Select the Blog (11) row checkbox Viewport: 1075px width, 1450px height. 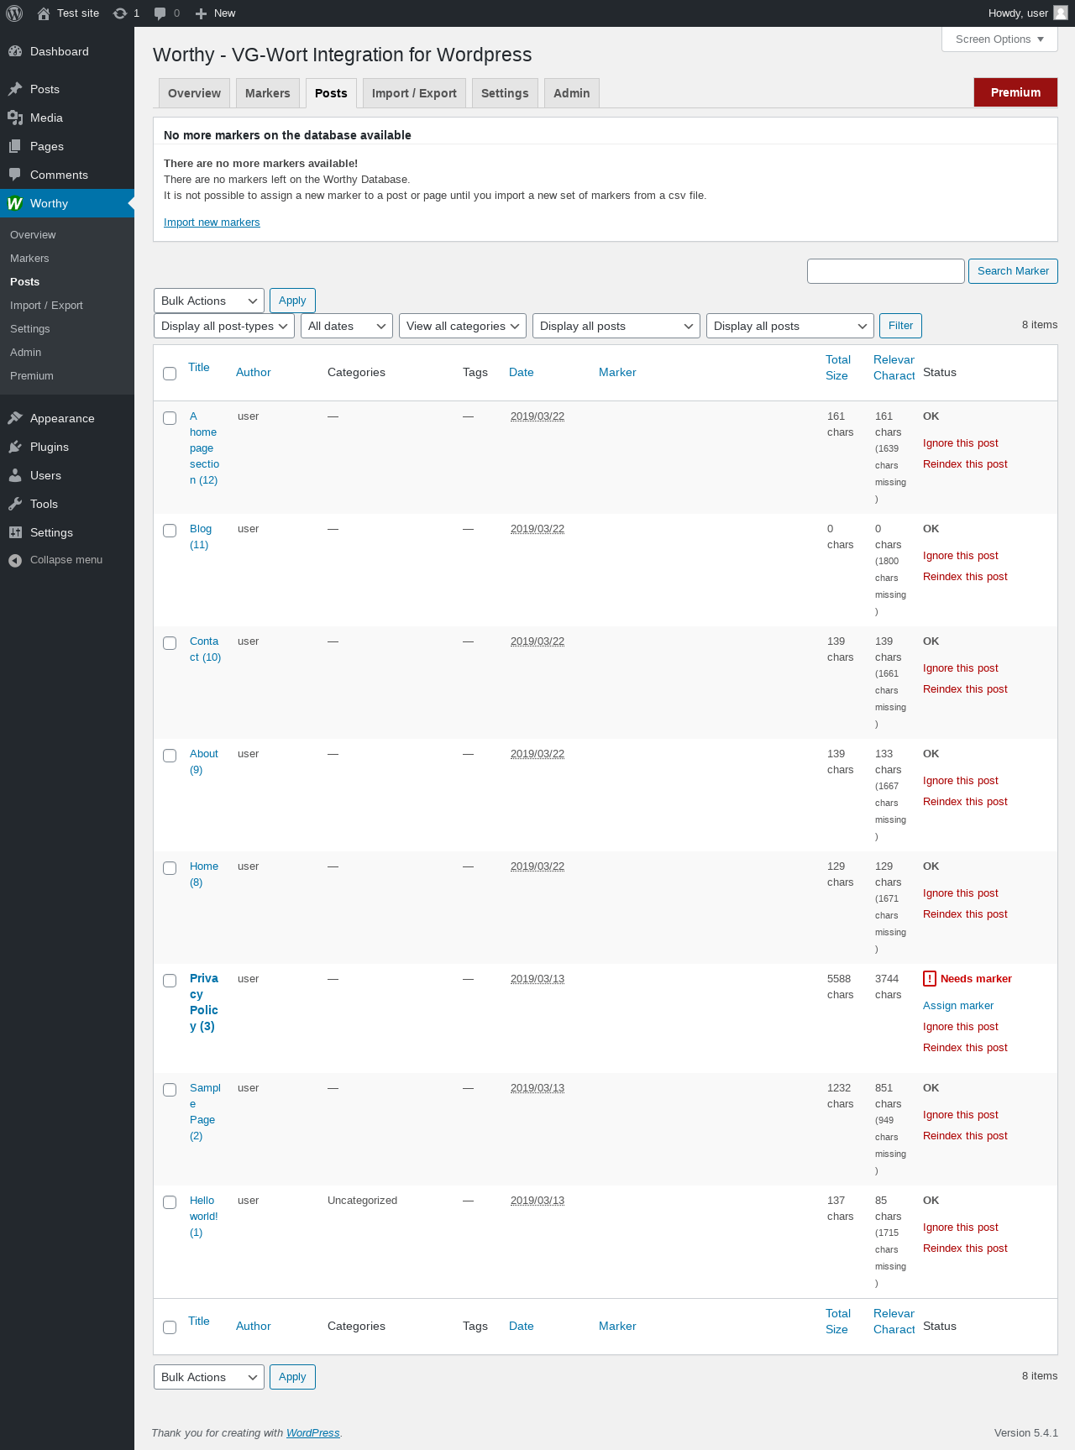170,531
